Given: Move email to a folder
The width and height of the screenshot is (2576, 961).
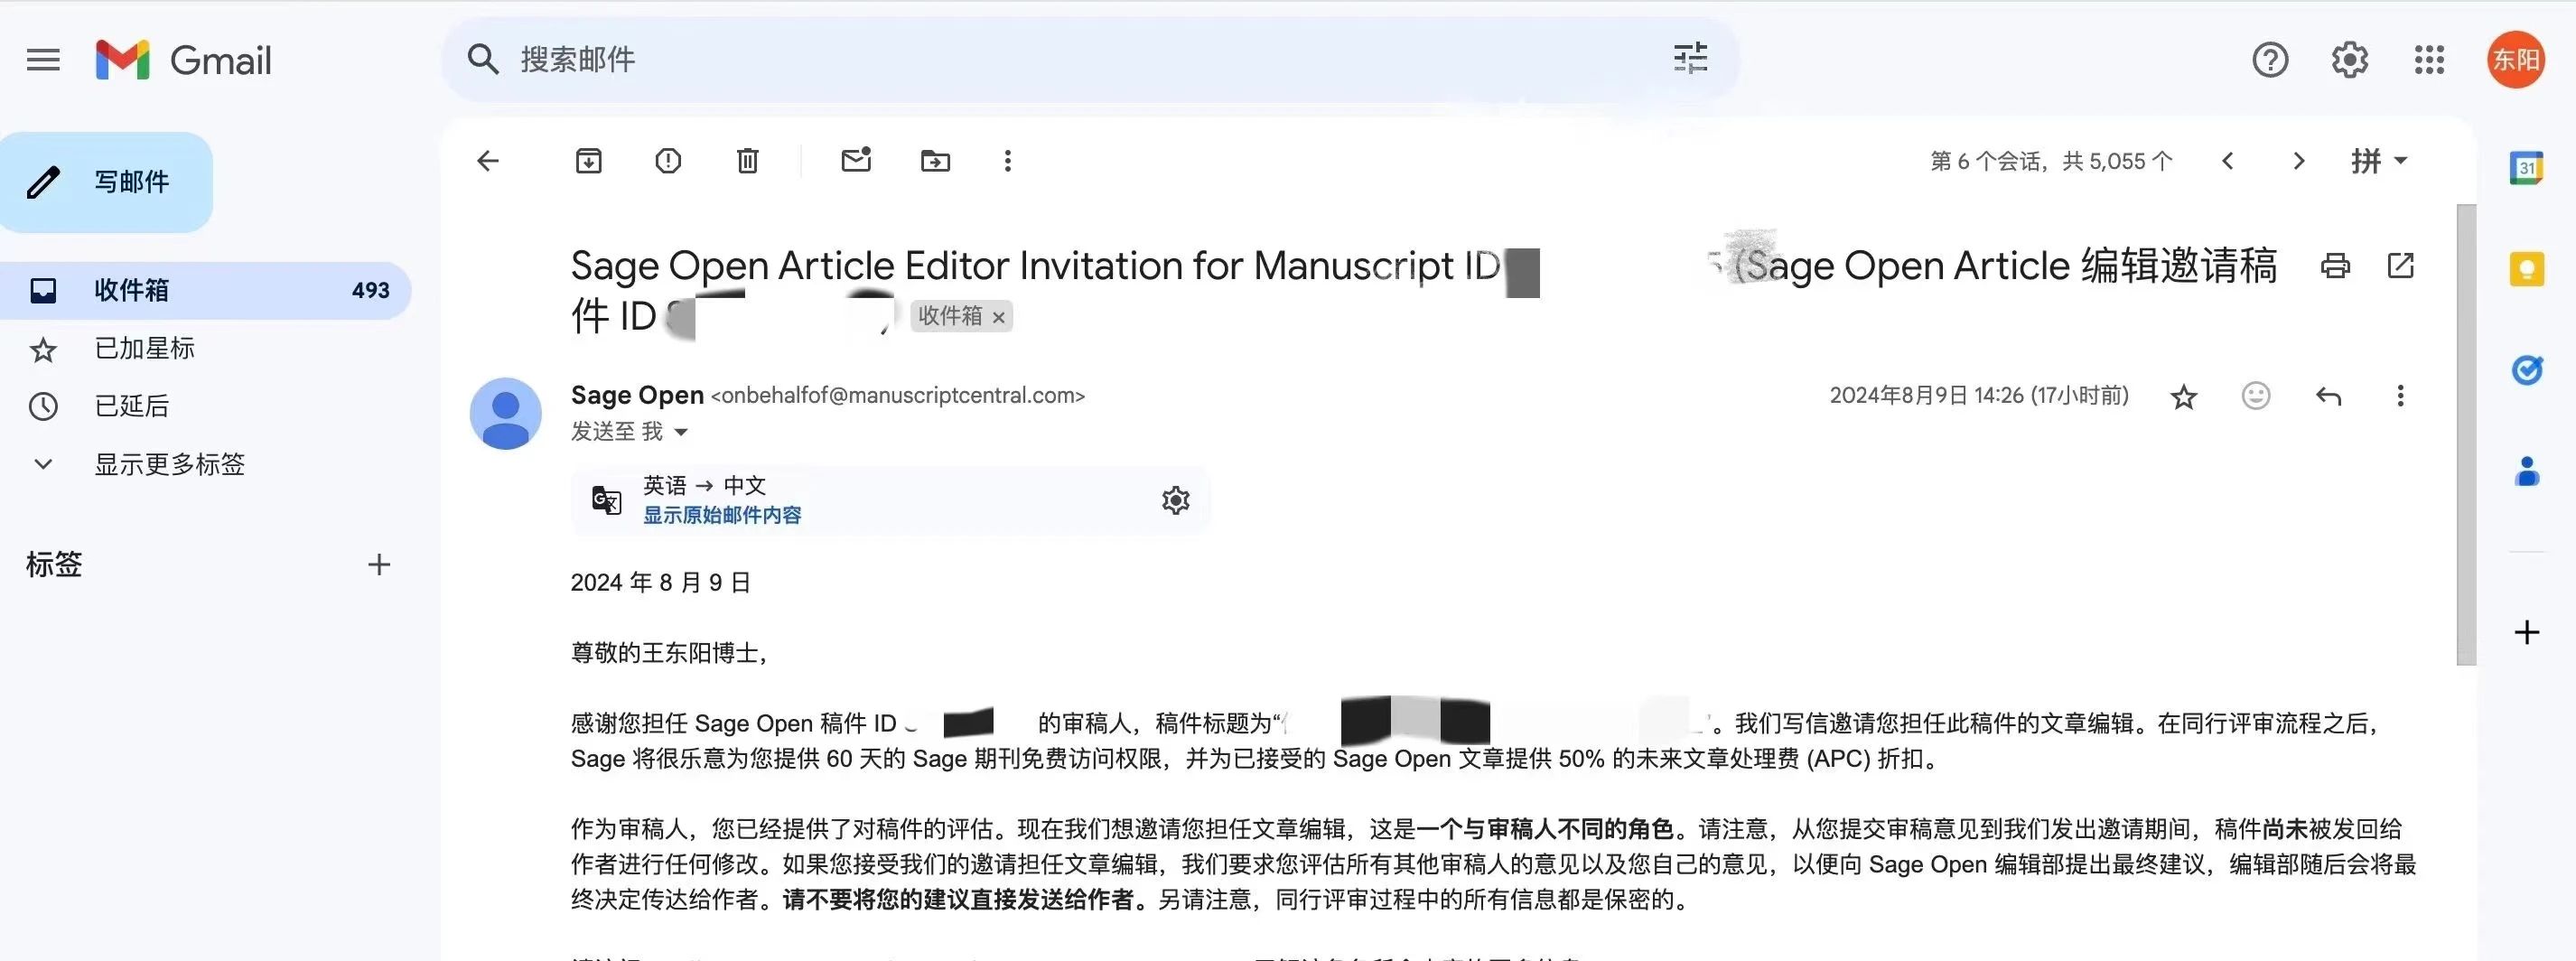Looking at the screenshot, I should (x=935, y=161).
